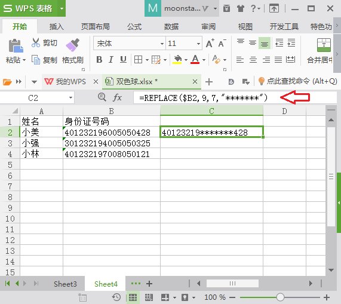Open the font size dropdown
341x304 pixels.
(198, 44)
